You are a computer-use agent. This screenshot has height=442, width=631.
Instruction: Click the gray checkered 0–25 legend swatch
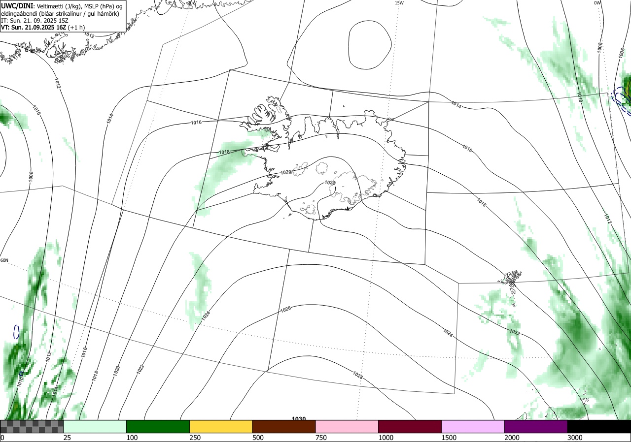tap(32, 426)
